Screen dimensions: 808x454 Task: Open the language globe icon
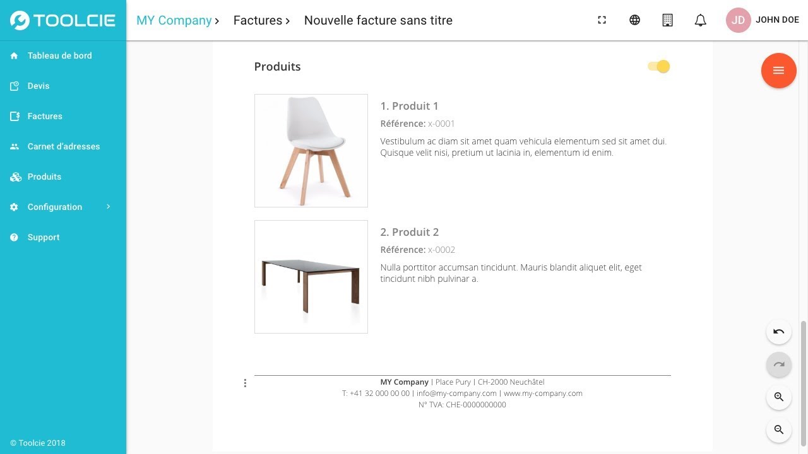(634, 20)
